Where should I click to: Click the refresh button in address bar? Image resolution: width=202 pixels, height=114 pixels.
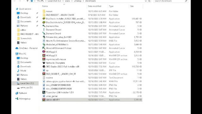[149, 1]
